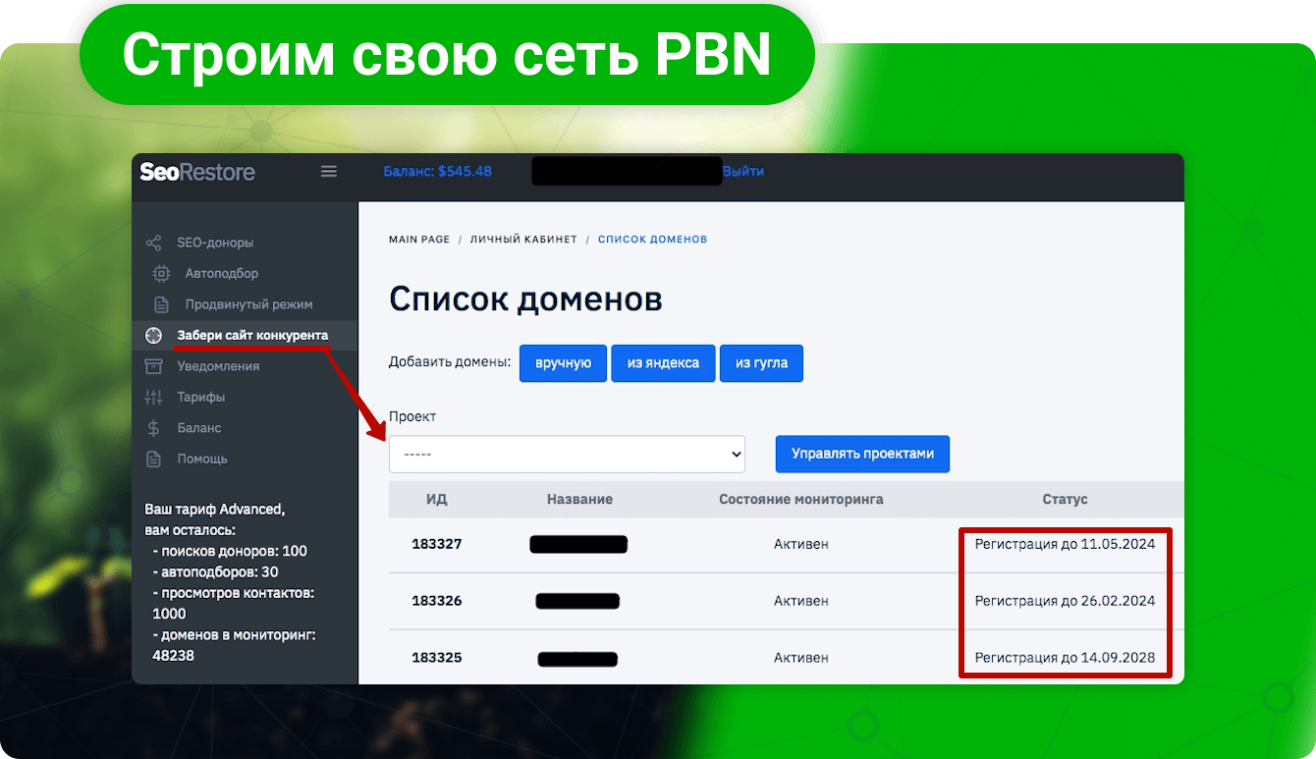The width and height of the screenshot is (1316, 759).
Task: Click the chip icon beside Автоподбор
Action: (161, 273)
